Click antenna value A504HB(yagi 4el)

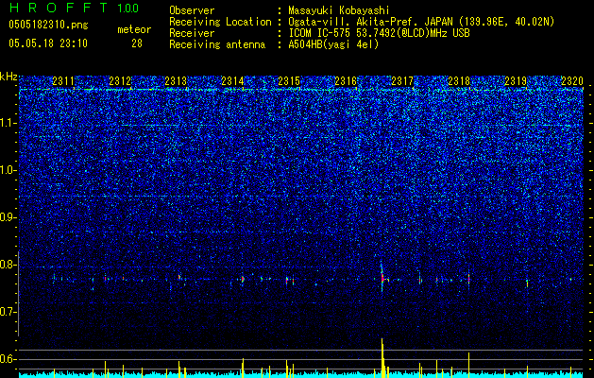(333, 44)
